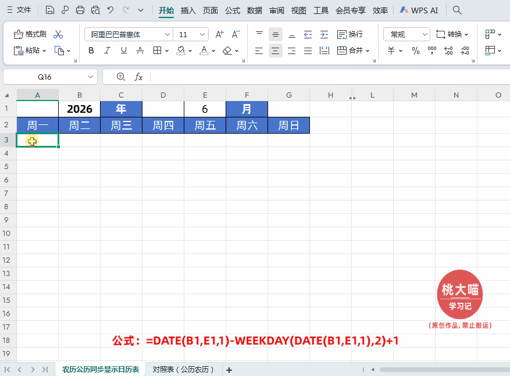The width and height of the screenshot is (510, 376).
Task: Apply bold formatting to the cell
Action: 91,51
